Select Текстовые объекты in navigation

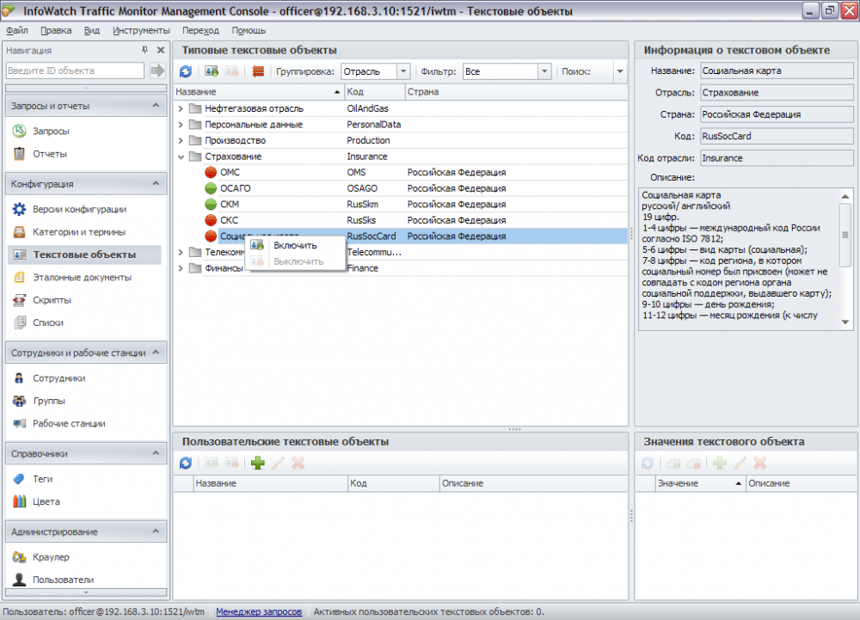84,255
